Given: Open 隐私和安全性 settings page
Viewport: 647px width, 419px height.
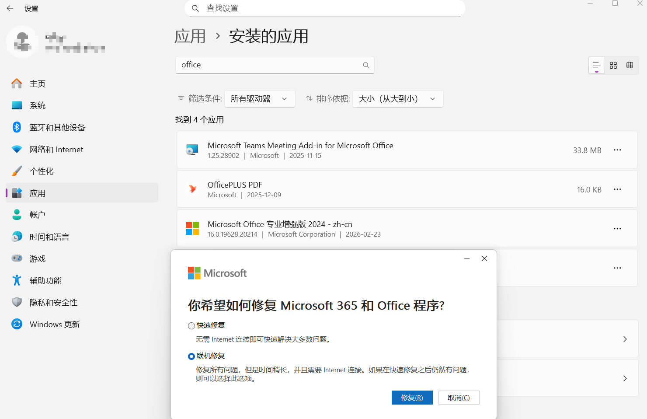Looking at the screenshot, I should 82,302.
